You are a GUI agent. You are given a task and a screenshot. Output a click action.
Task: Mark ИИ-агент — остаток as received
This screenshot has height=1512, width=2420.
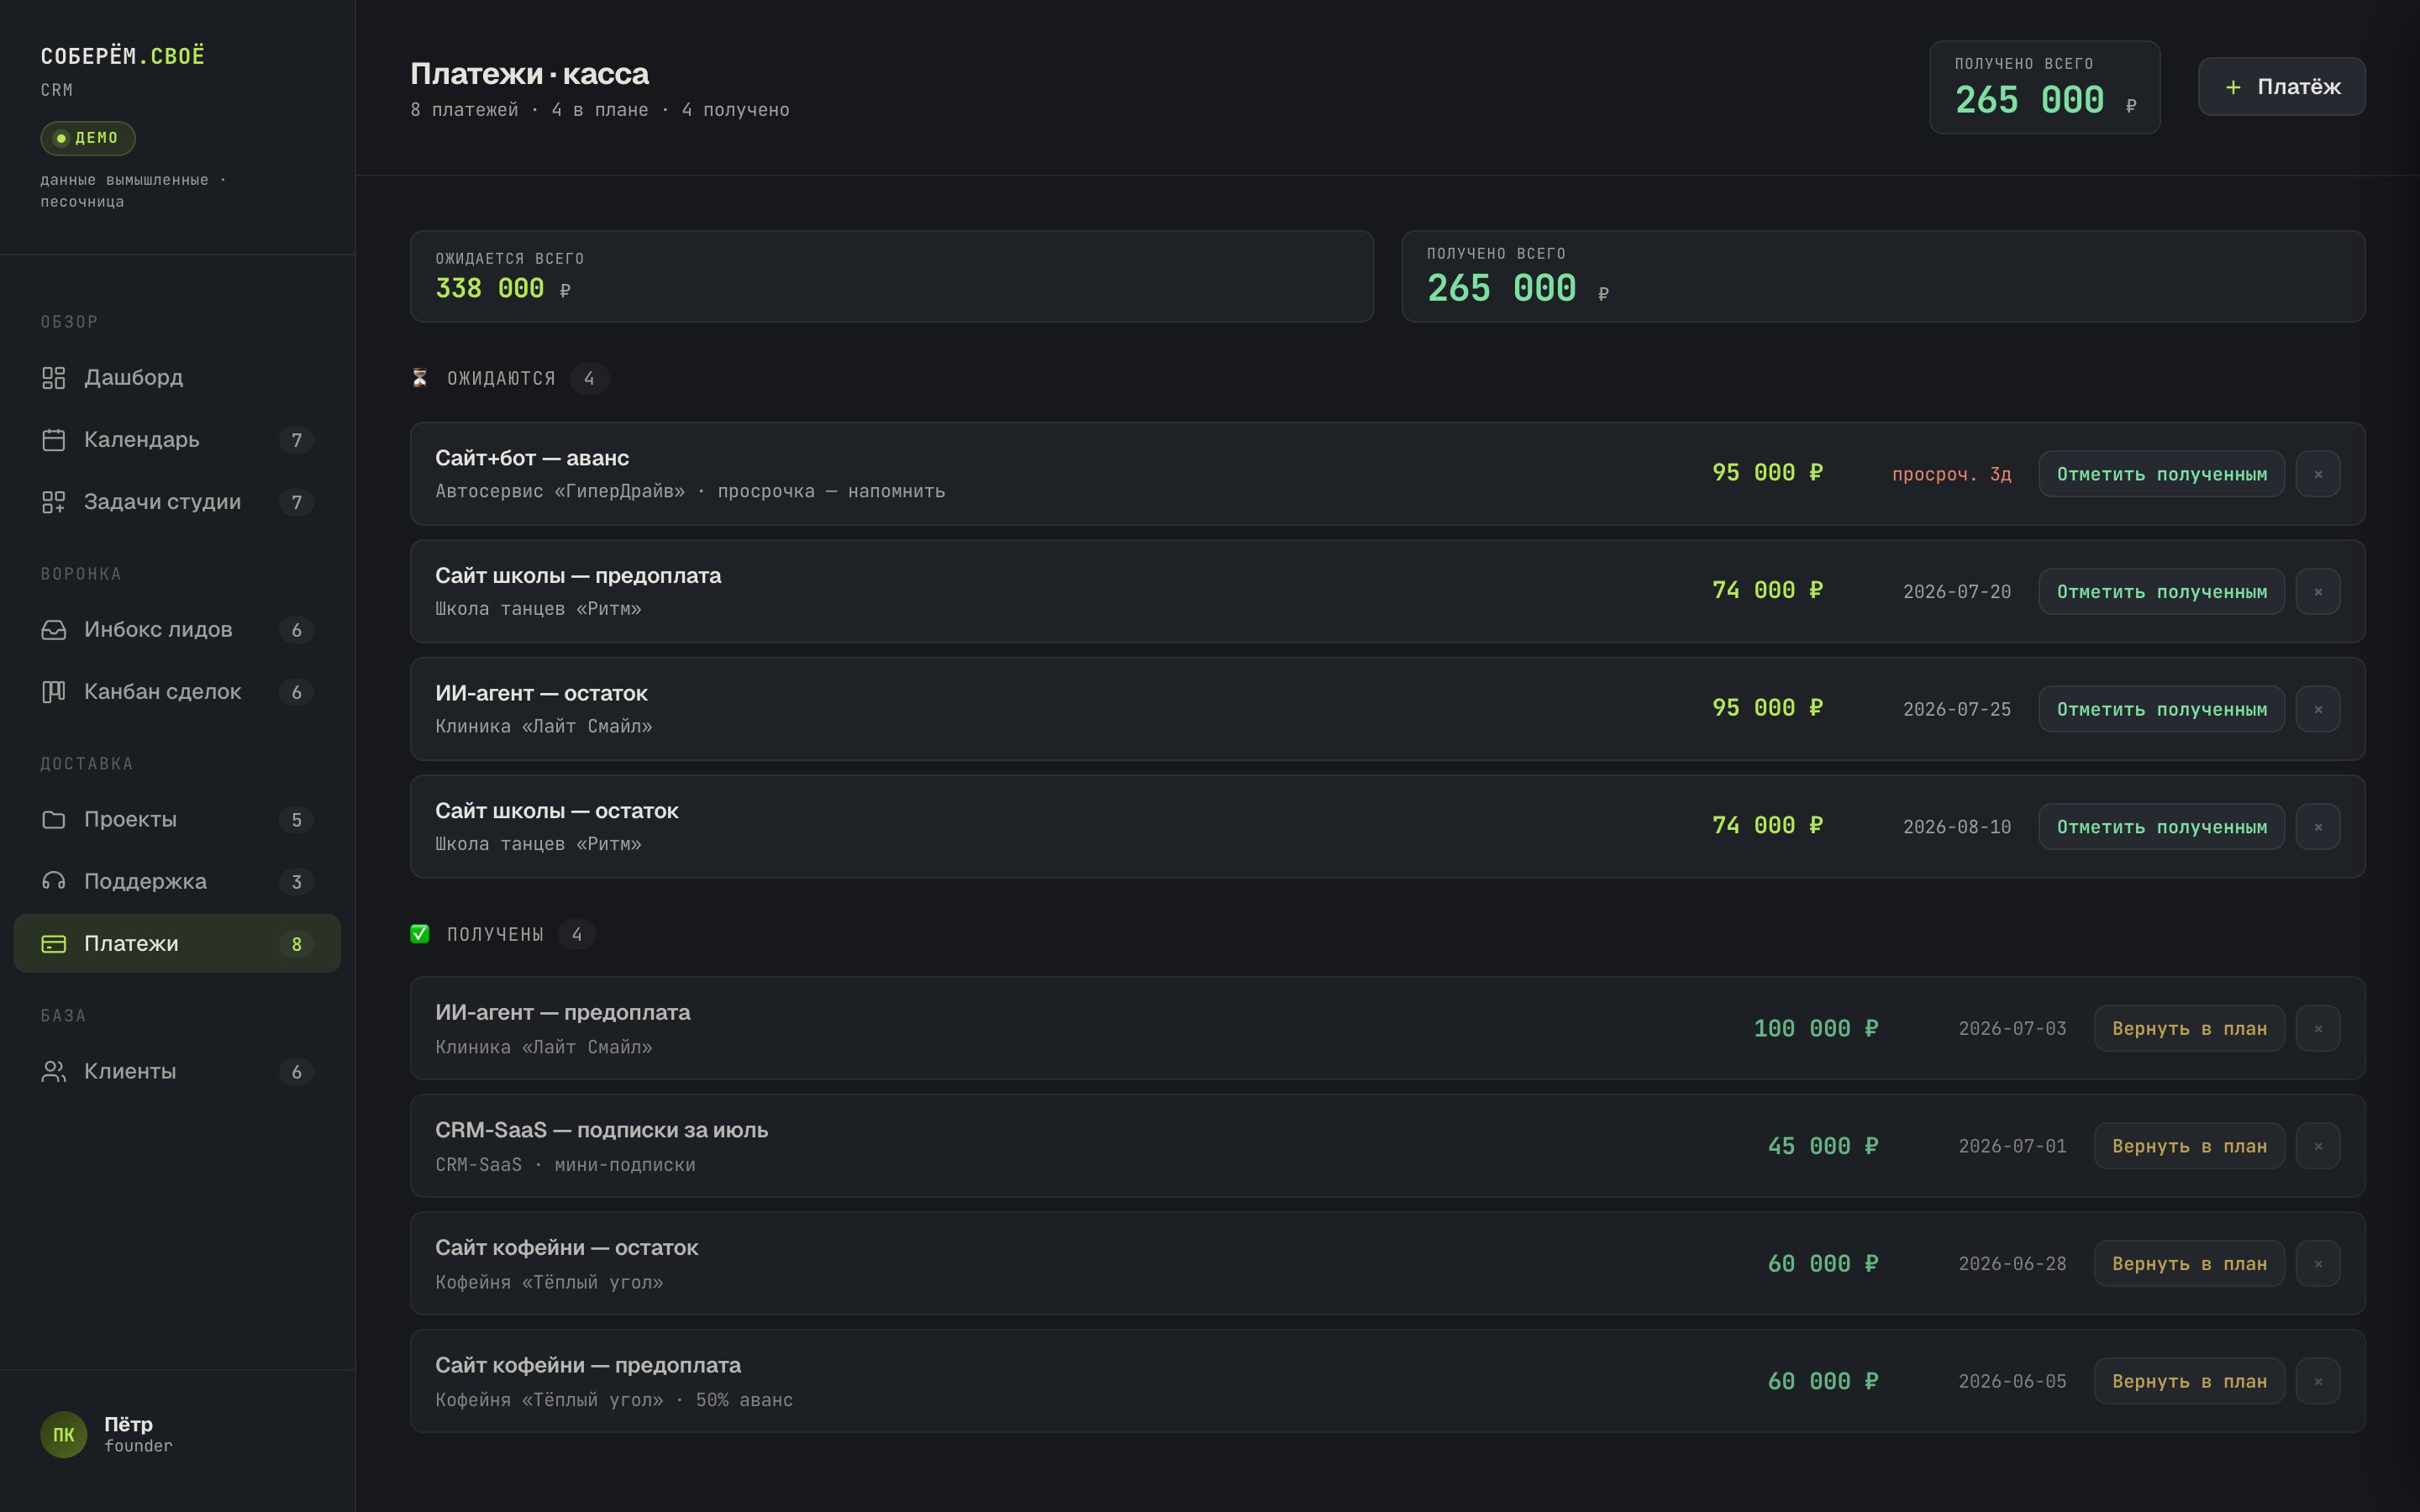pyautogui.click(x=2161, y=709)
